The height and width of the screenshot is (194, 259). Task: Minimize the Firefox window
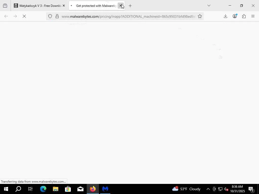coord(230,6)
